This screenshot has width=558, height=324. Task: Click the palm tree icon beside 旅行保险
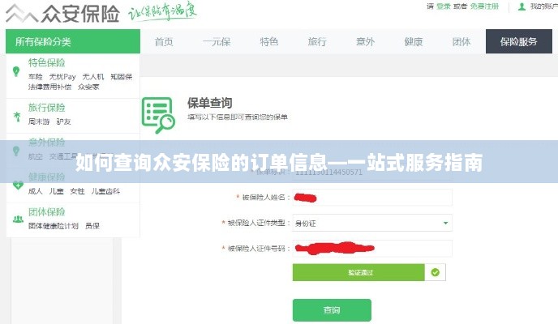coord(17,116)
